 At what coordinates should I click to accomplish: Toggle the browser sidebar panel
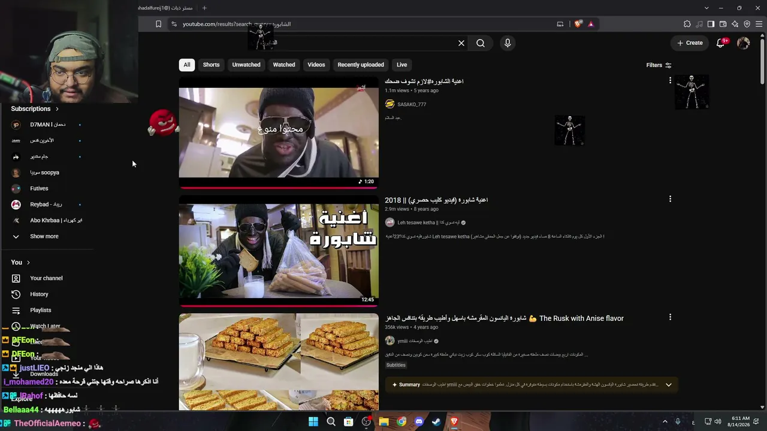pos(711,24)
